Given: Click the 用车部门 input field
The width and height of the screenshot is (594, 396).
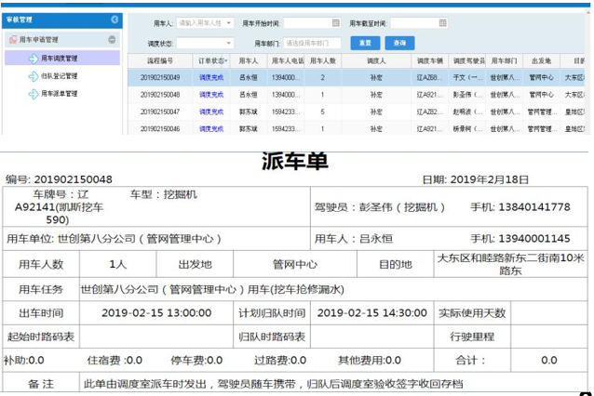Looking at the screenshot, I should [311, 43].
